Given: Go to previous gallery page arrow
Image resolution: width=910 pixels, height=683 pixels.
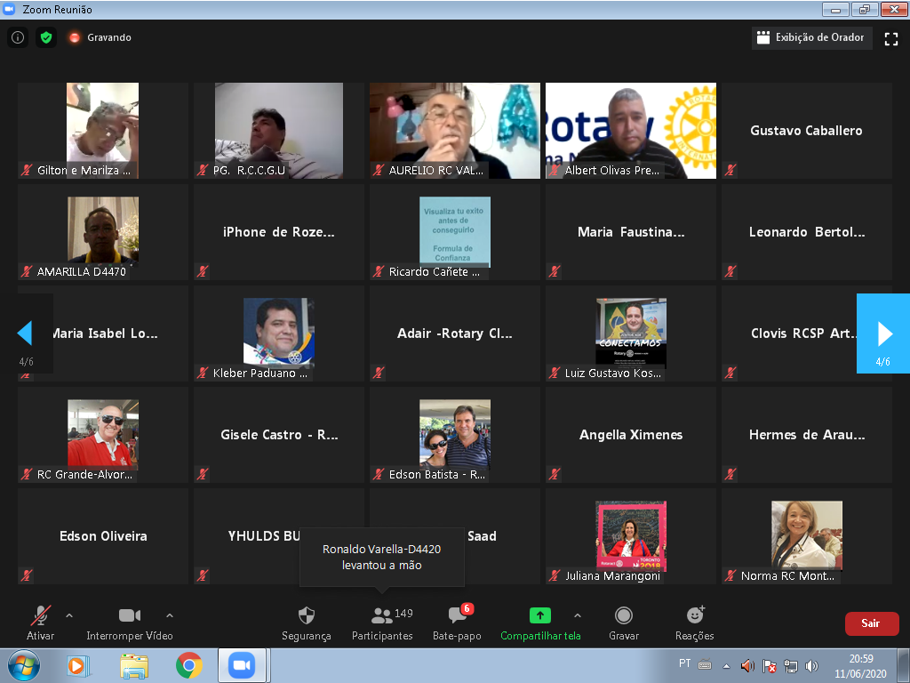Looking at the screenshot, I should [x=25, y=333].
